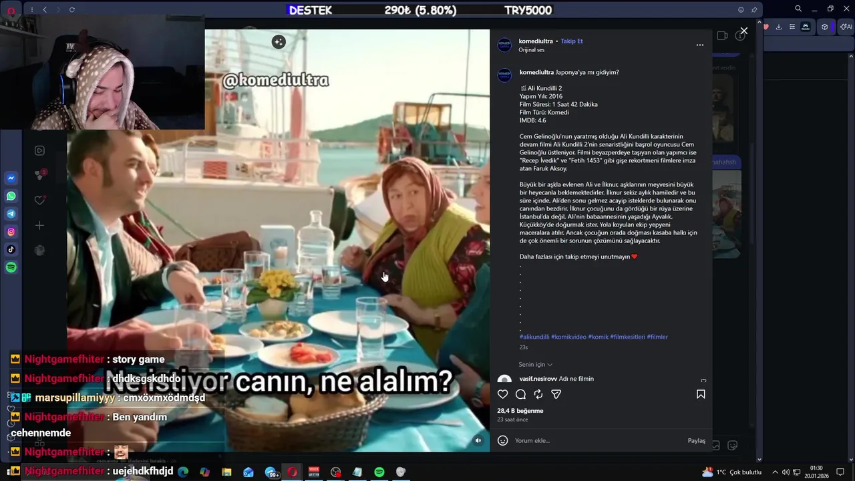Create new post with plus icon
The image size is (855, 481).
(39, 225)
